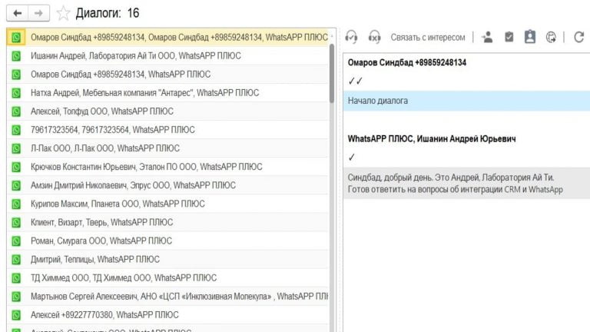Refresh the dialog with the reload icon

point(578,37)
